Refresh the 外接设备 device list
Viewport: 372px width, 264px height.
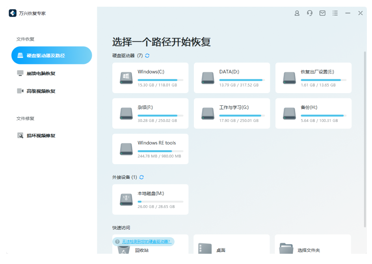click(141, 177)
